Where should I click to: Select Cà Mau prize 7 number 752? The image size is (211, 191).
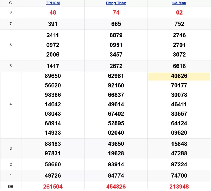click(179, 24)
